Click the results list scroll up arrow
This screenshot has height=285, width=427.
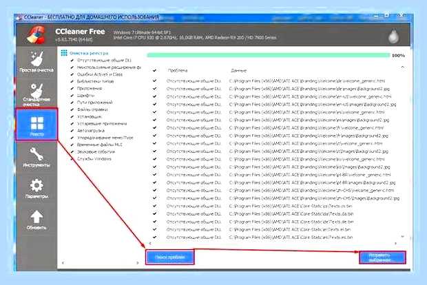tap(402, 67)
